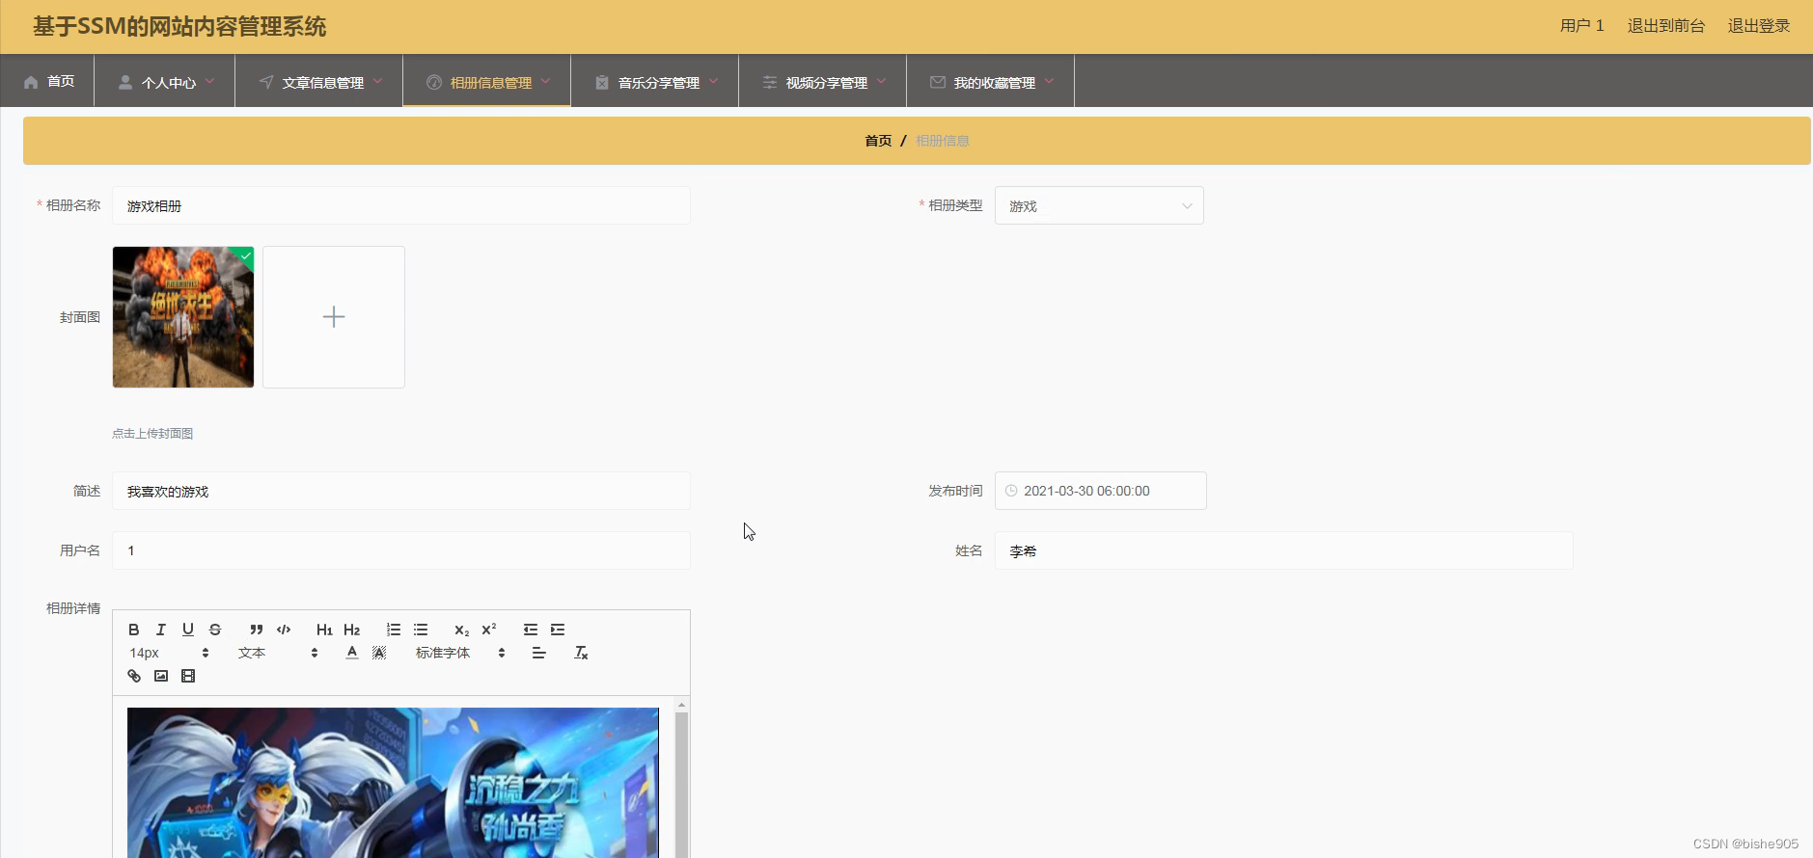Open the 相册类型 dropdown showing 游戏

pyautogui.click(x=1099, y=205)
